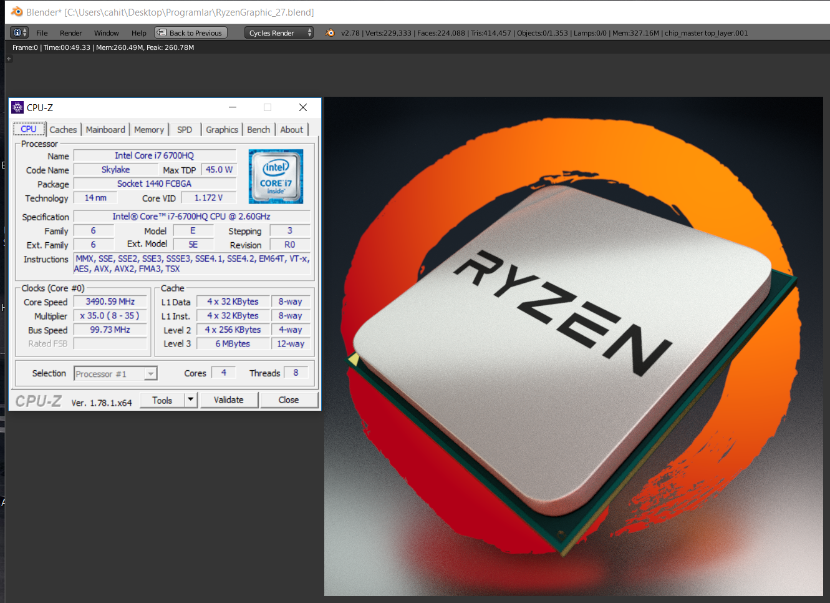Click the processor Name field Intel Core i7 6700HQ
The image size is (830, 603).
click(x=155, y=155)
